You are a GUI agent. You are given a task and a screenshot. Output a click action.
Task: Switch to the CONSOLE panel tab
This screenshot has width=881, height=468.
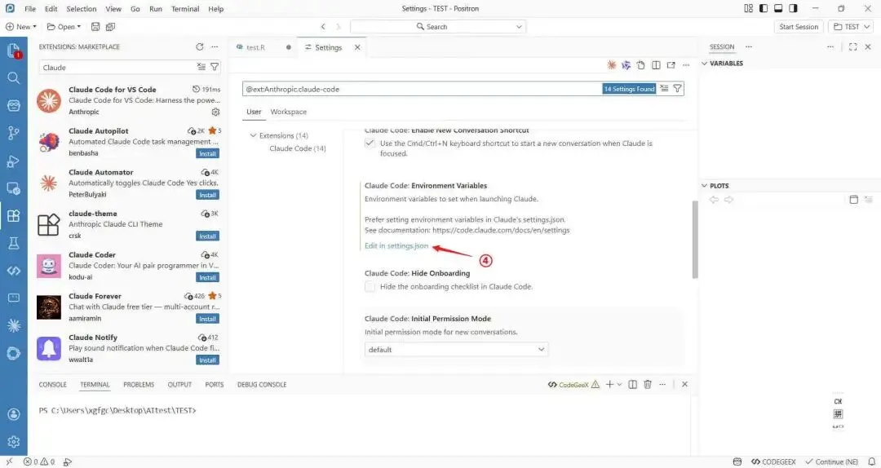coord(52,384)
